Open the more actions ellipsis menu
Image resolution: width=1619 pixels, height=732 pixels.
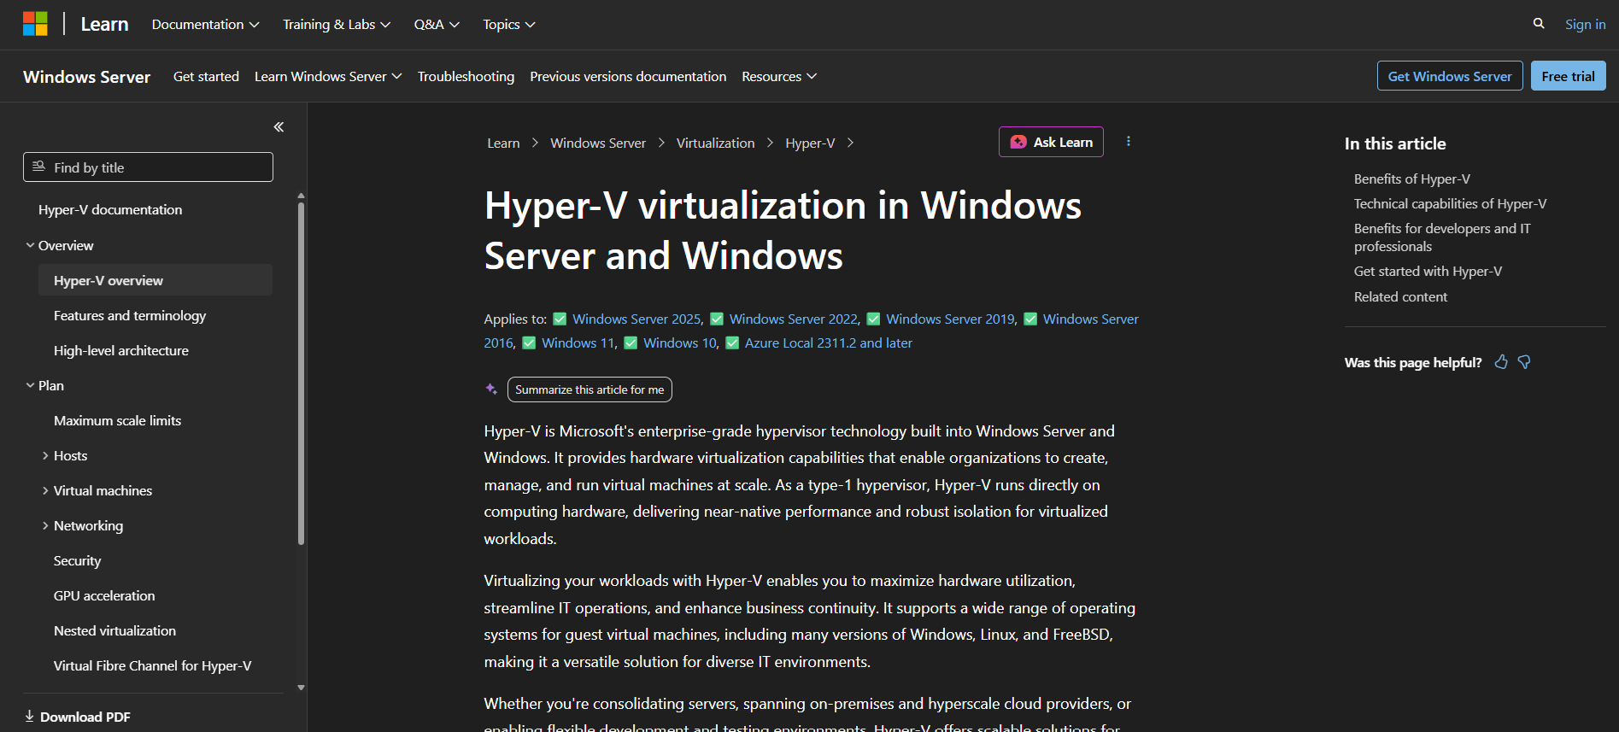coord(1129,142)
